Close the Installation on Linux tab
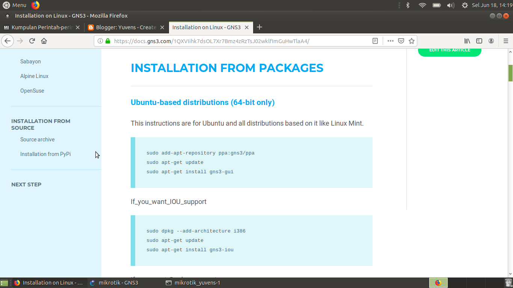The width and height of the screenshot is (513, 288). (247, 27)
